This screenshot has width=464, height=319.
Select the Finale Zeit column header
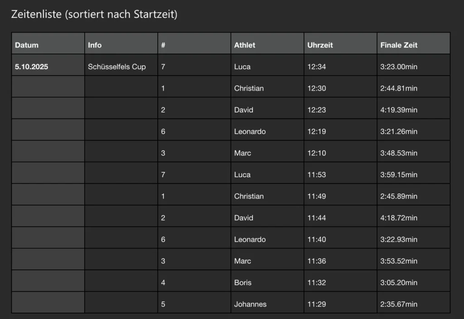(399, 45)
